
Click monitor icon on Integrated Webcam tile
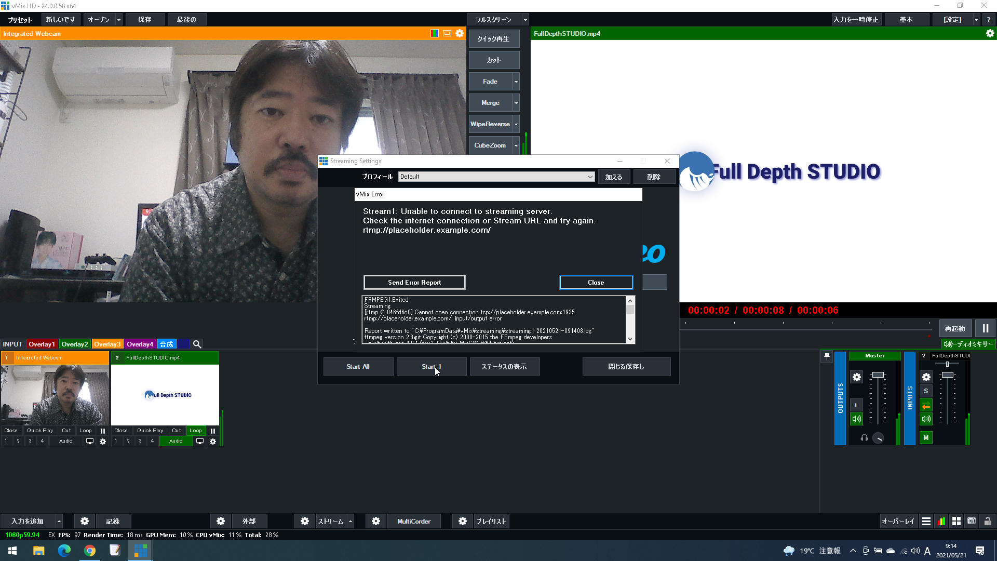coord(90,442)
